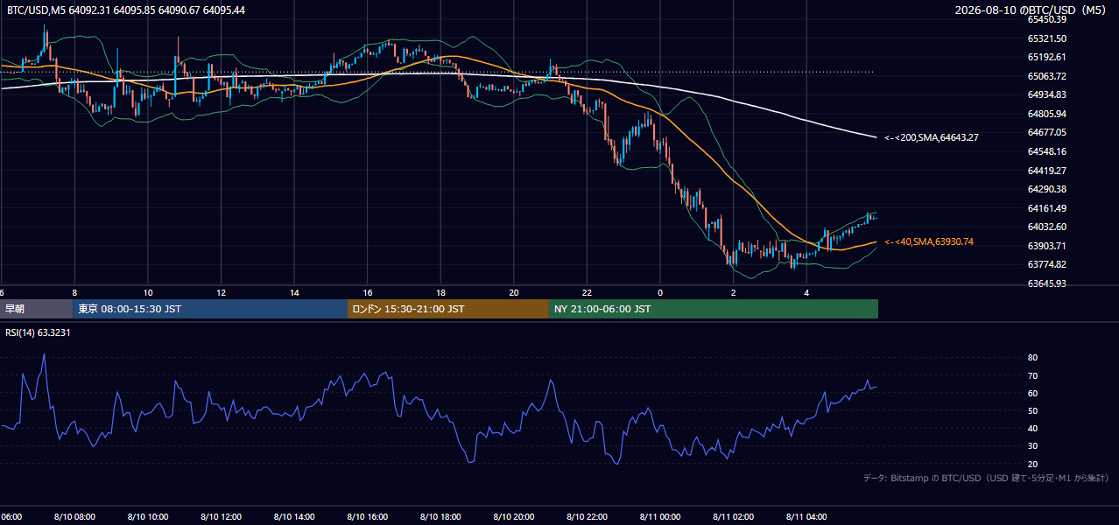Click the hour tick 18 under the price chart
Image resolution: width=1119 pixels, height=525 pixels.
pyautogui.click(x=440, y=293)
